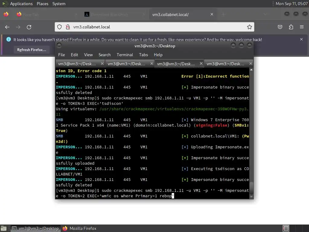Screen dimensions: 309x232
Task: Open the terminal View menu
Action: (88, 55)
